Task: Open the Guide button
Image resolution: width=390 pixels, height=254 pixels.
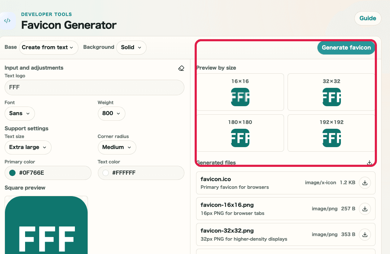Action: pos(367,18)
